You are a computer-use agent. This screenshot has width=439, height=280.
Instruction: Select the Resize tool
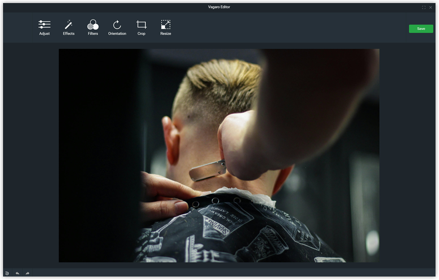coord(165,28)
